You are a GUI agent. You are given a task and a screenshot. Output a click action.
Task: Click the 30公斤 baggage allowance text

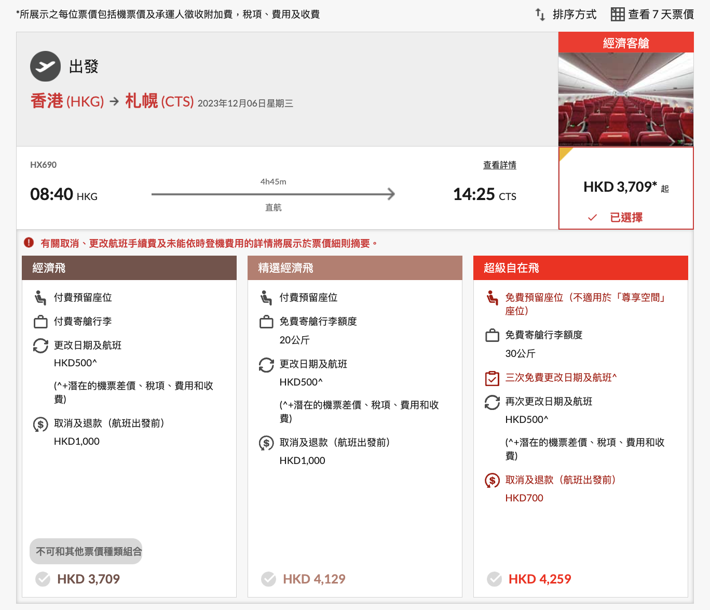pyautogui.click(x=521, y=354)
